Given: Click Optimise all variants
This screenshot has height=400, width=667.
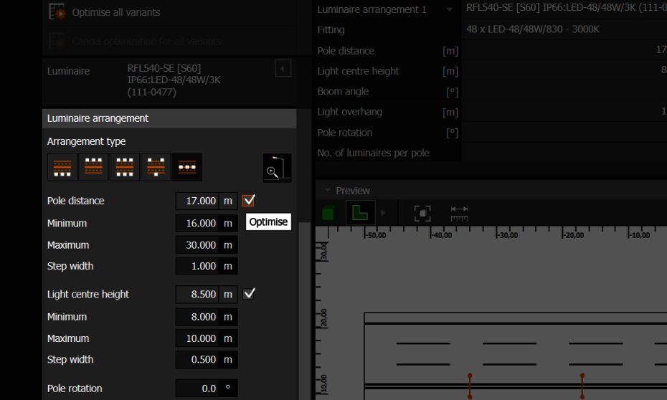Looking at the screenshot, I should coord(115,12).
